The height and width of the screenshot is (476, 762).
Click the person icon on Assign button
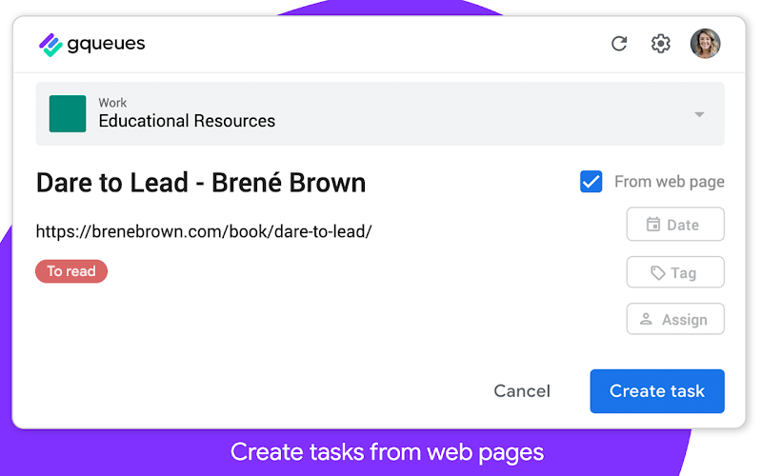tap(646, 319)
